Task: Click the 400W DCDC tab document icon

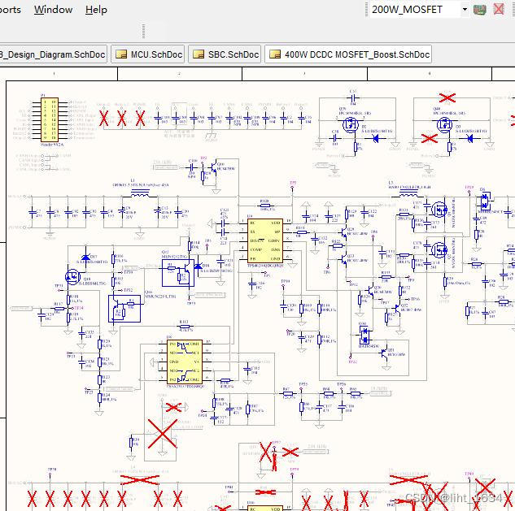Action: [x=275, y=54]
